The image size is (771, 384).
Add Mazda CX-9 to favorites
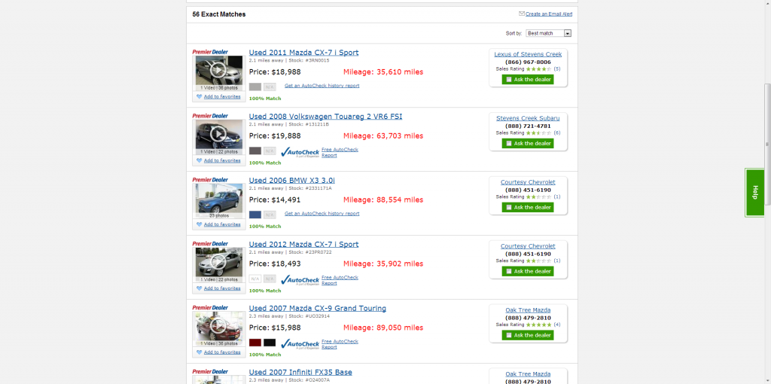(222, 352)
